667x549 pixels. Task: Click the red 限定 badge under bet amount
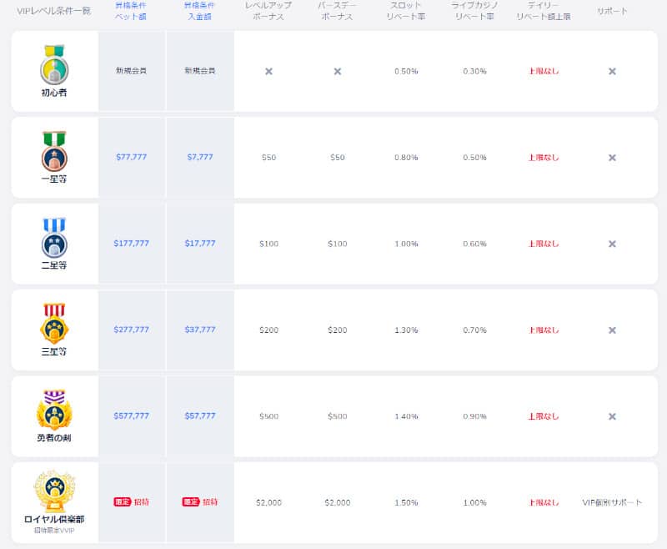pos(123,502)
